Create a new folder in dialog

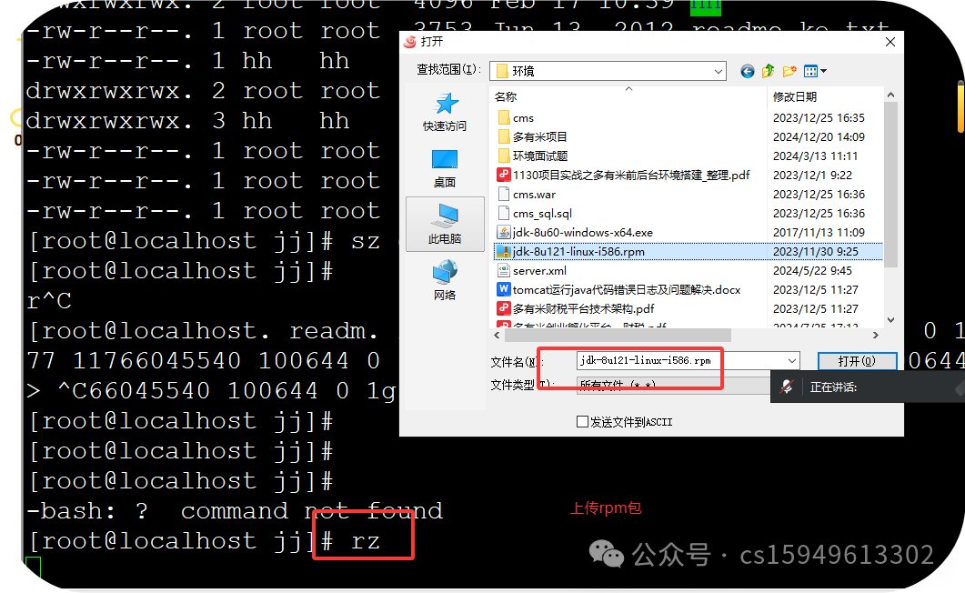click(x=789, y=71)
